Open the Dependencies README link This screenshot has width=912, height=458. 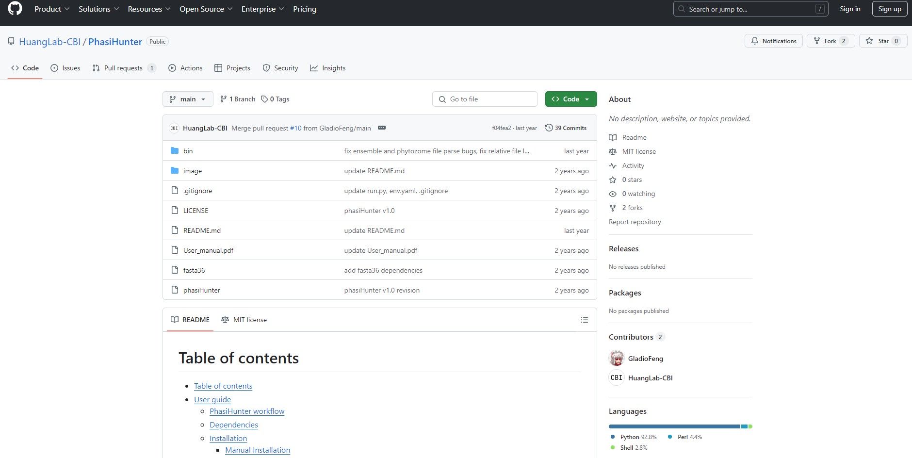pos(234,425)
